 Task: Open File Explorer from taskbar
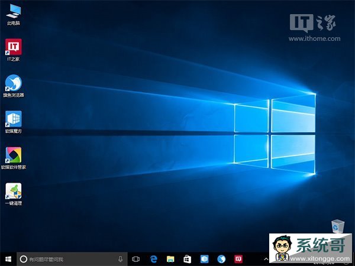(x=170, y=259)
